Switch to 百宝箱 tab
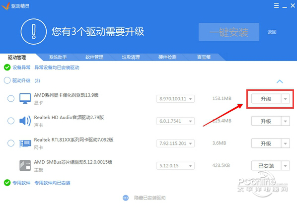 [x=204, y=57]
